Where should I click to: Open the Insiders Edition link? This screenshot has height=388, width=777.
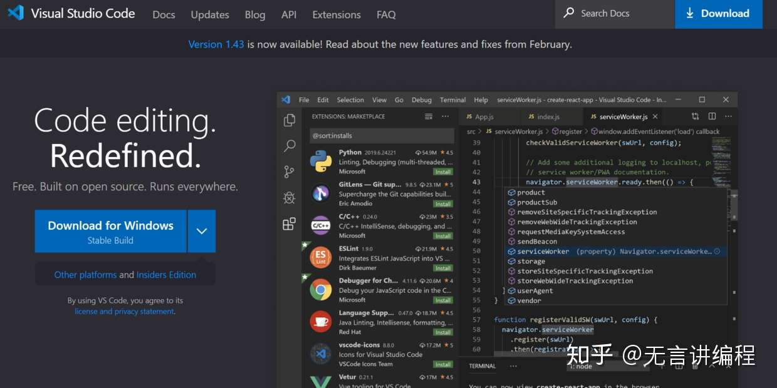(x=166, y=275)
